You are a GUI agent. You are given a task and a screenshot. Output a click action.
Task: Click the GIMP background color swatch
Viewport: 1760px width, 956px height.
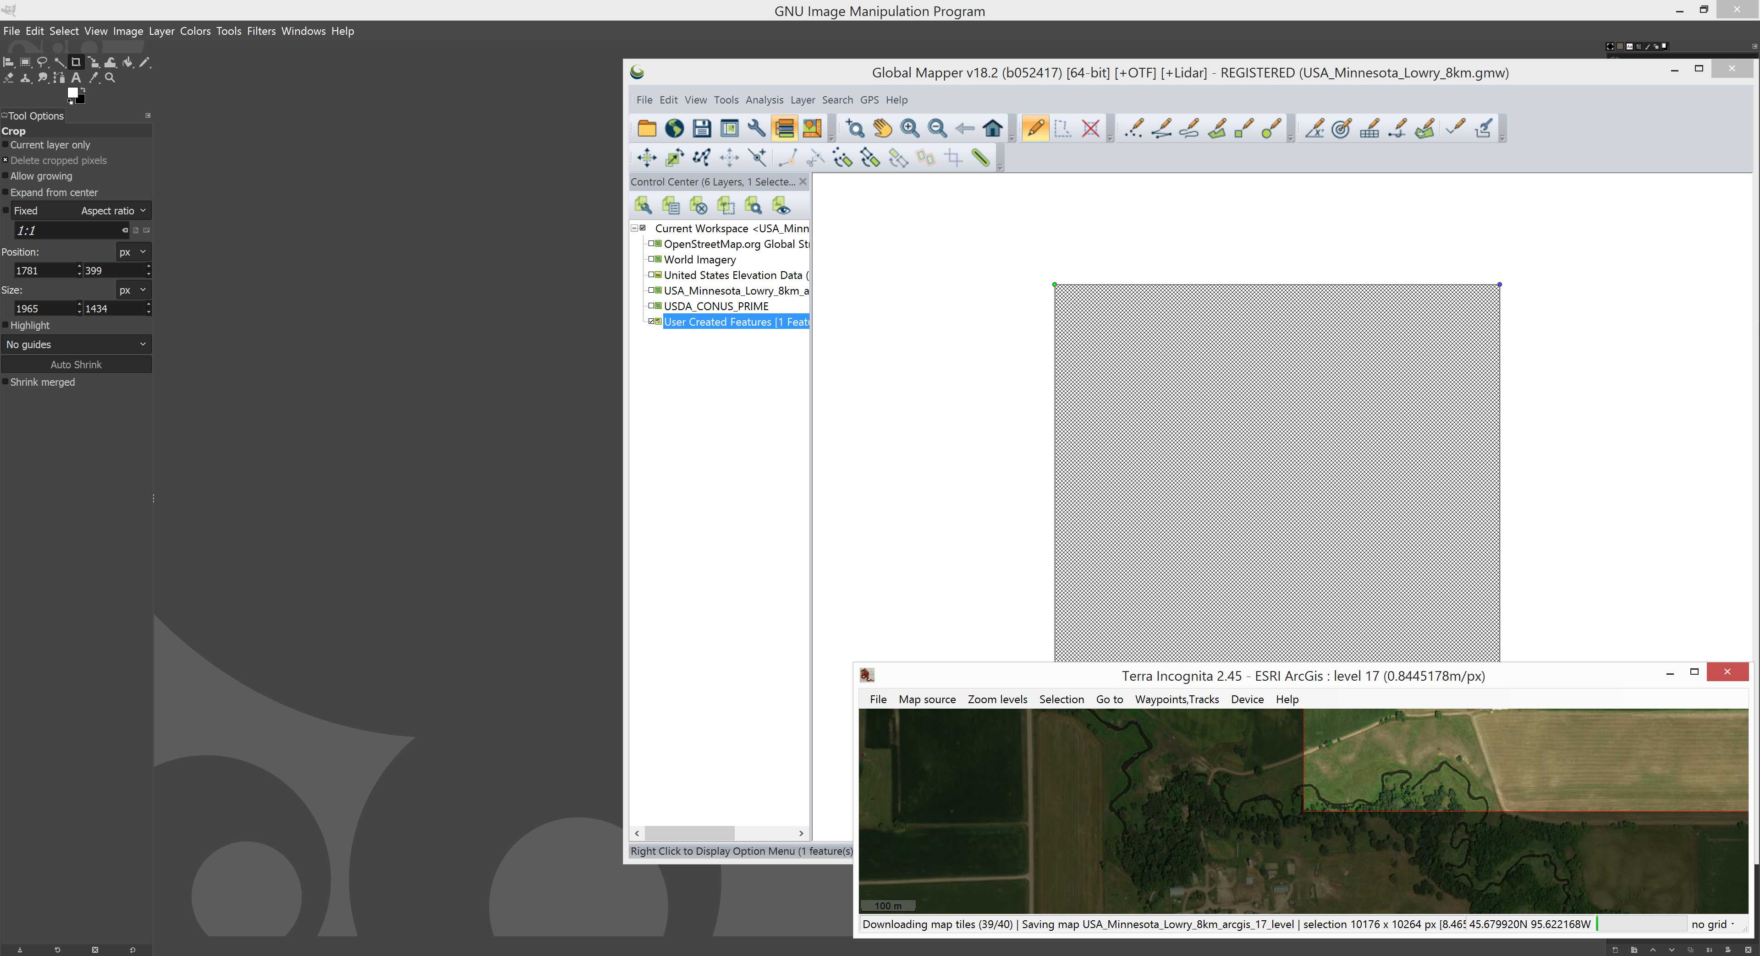click(x=81, y=100)
